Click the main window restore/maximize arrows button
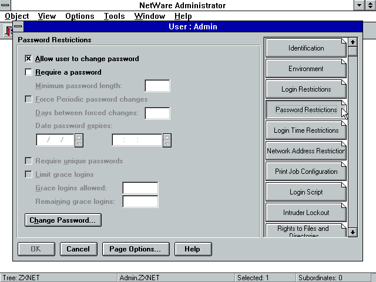 coord(371,5)
